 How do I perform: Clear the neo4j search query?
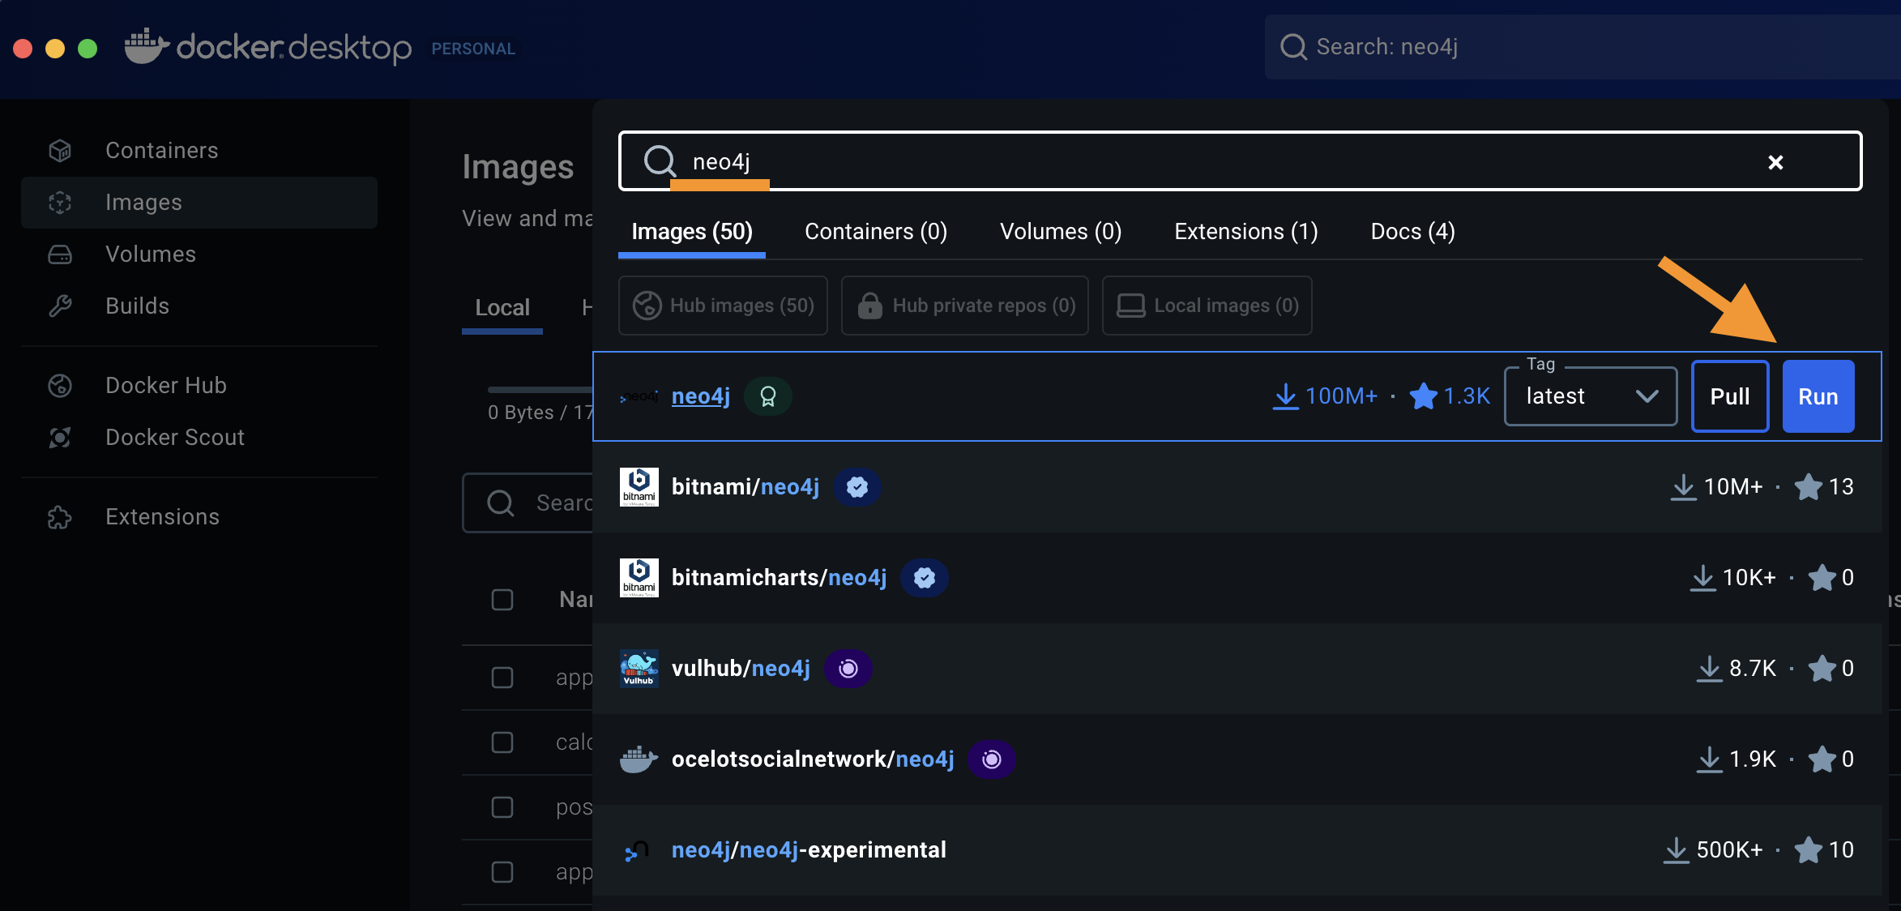(x=1775, y=161)
